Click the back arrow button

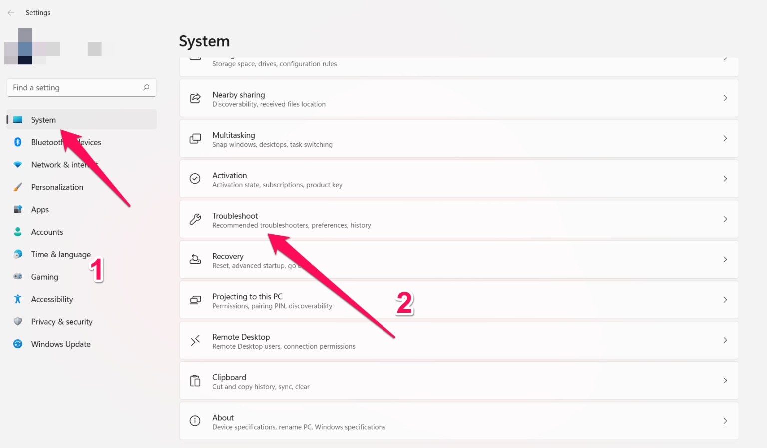(x=11, y=12)
